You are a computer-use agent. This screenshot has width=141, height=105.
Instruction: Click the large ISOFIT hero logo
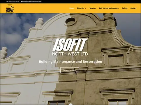point(70,45)
